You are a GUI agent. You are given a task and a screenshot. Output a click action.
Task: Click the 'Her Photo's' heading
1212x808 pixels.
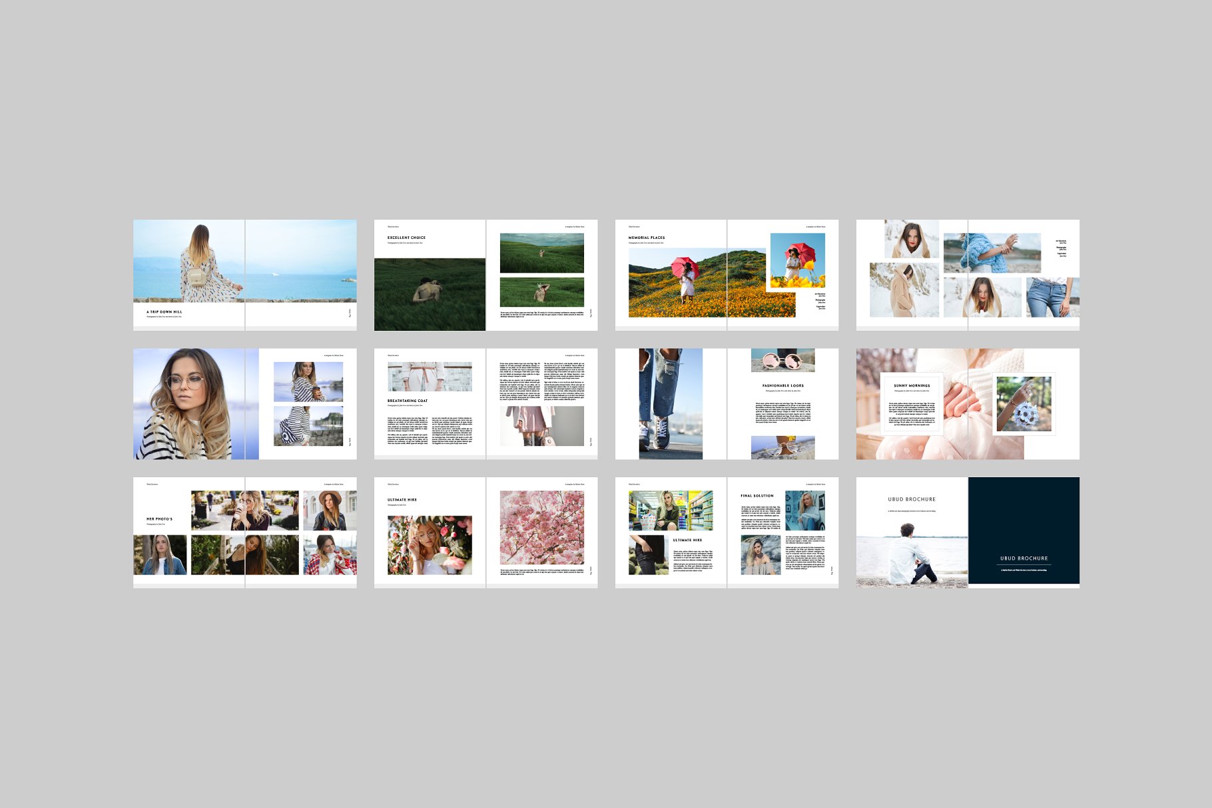click(159, 519)
